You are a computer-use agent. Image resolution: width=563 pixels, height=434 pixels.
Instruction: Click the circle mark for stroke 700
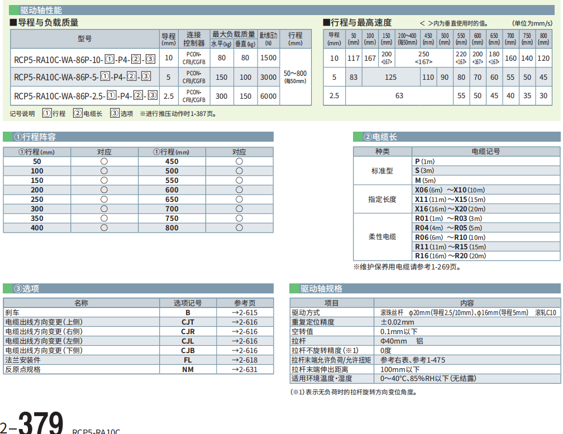(239, 209)
